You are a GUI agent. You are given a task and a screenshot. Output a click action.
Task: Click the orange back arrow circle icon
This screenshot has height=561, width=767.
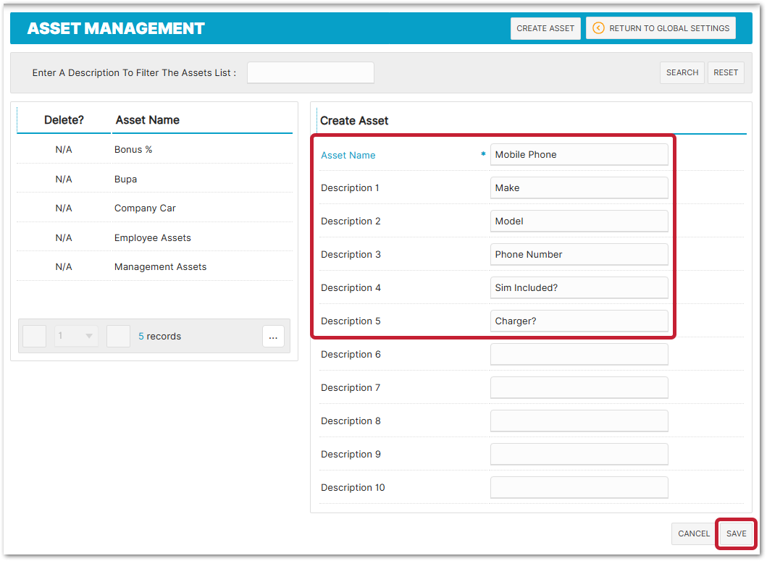click(598, 28)
